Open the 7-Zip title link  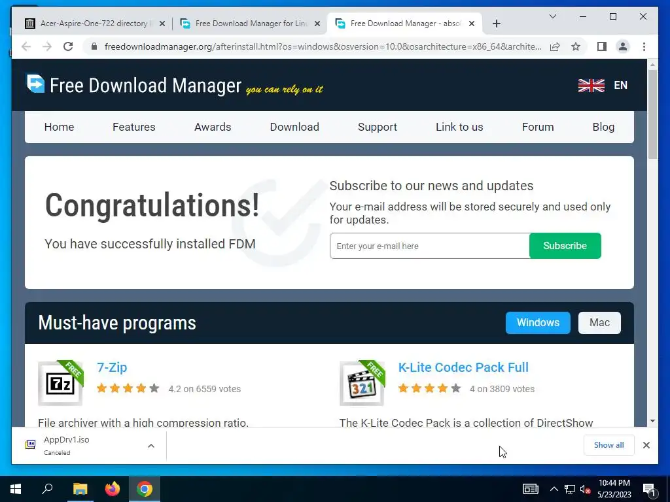click(112, 367)
